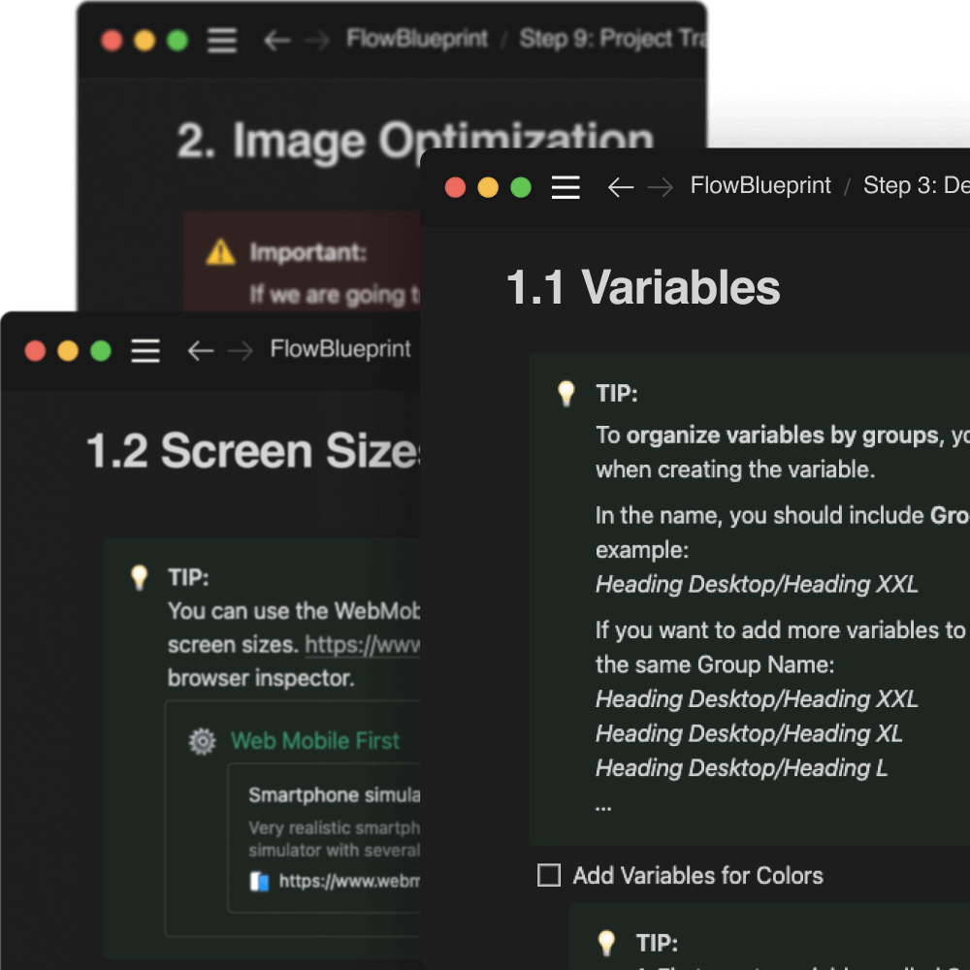Open FlowBlueprint breadcrumb in the Variables window
970x970 pixels.
click(x=760, y=186)
